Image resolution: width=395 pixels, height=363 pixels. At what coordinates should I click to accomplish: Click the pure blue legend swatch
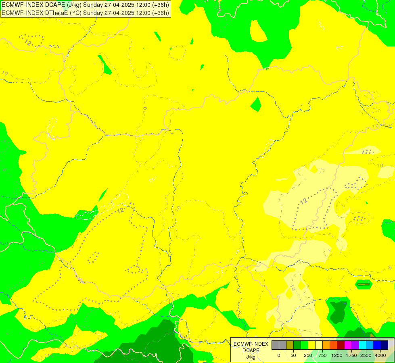click(377, 345)
